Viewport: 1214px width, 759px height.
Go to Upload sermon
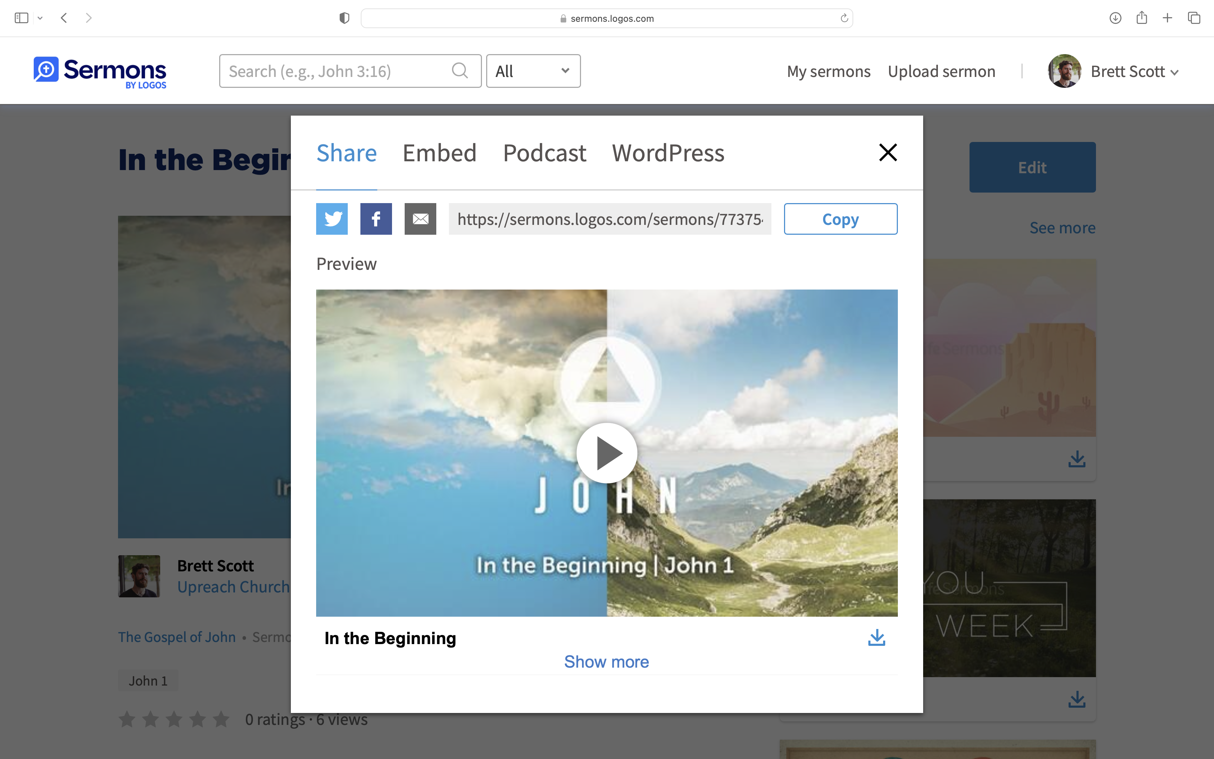coord(942,71)
